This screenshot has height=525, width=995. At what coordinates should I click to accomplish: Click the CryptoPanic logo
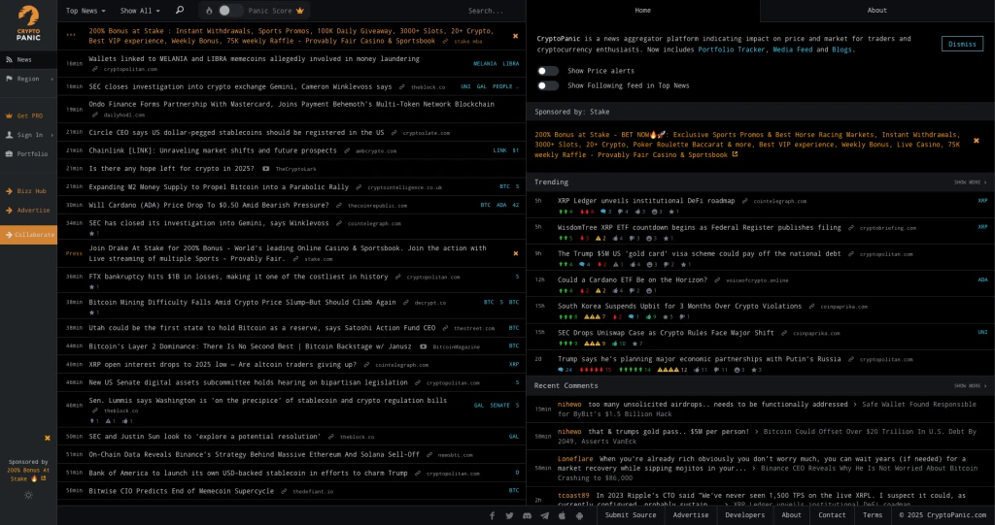28,23
